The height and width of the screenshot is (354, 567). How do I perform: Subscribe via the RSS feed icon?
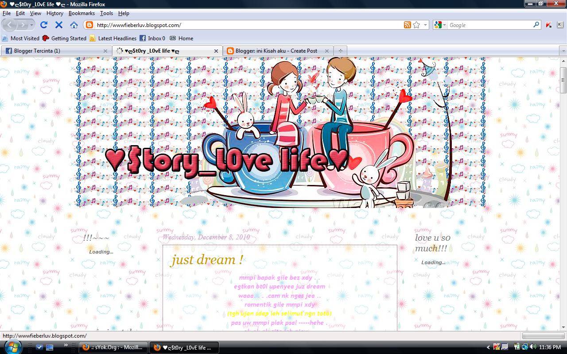tap(408, 25)
